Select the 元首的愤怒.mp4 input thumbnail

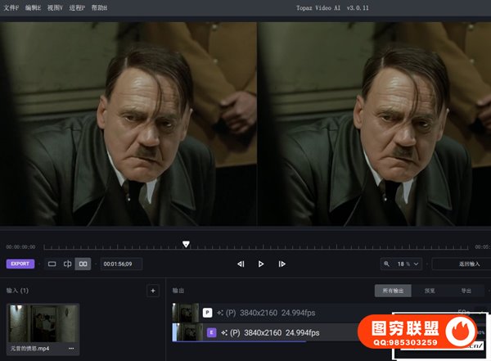click(43, 323)
